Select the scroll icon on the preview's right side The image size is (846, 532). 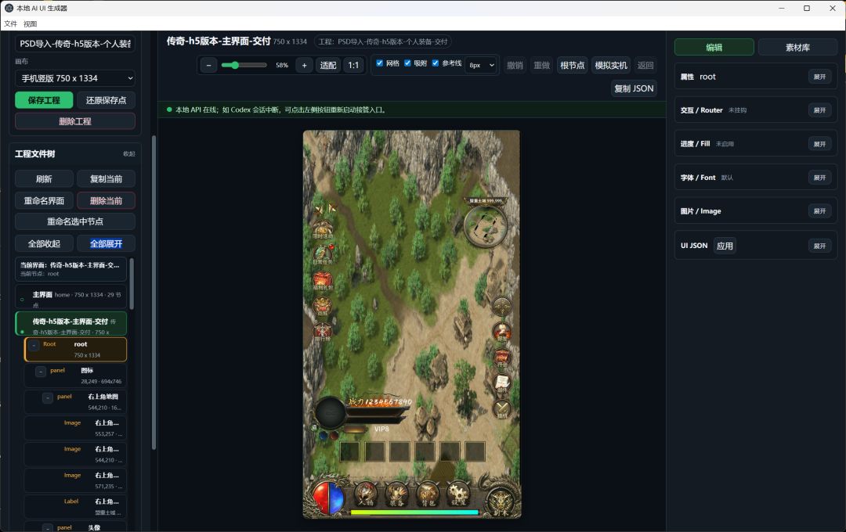[502, 383]
